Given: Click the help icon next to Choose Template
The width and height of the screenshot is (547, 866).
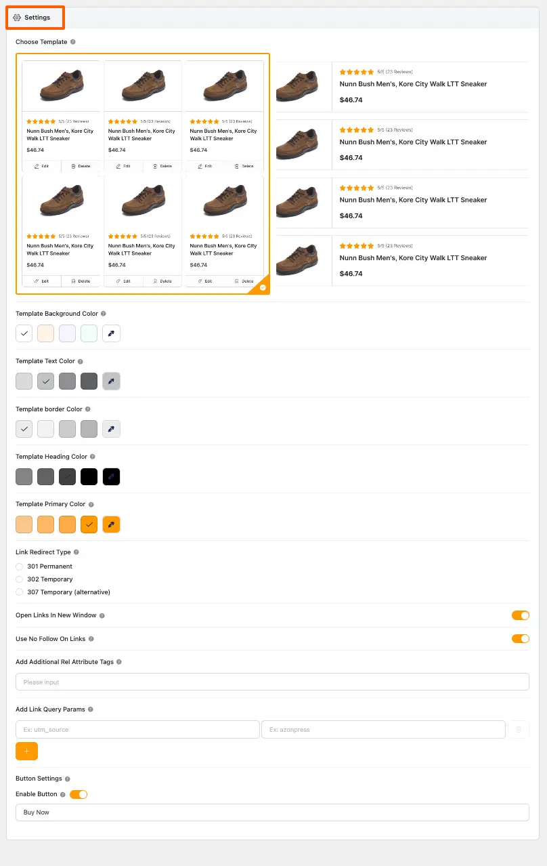Looking at the screenshot, I should [x=72, y=42].
